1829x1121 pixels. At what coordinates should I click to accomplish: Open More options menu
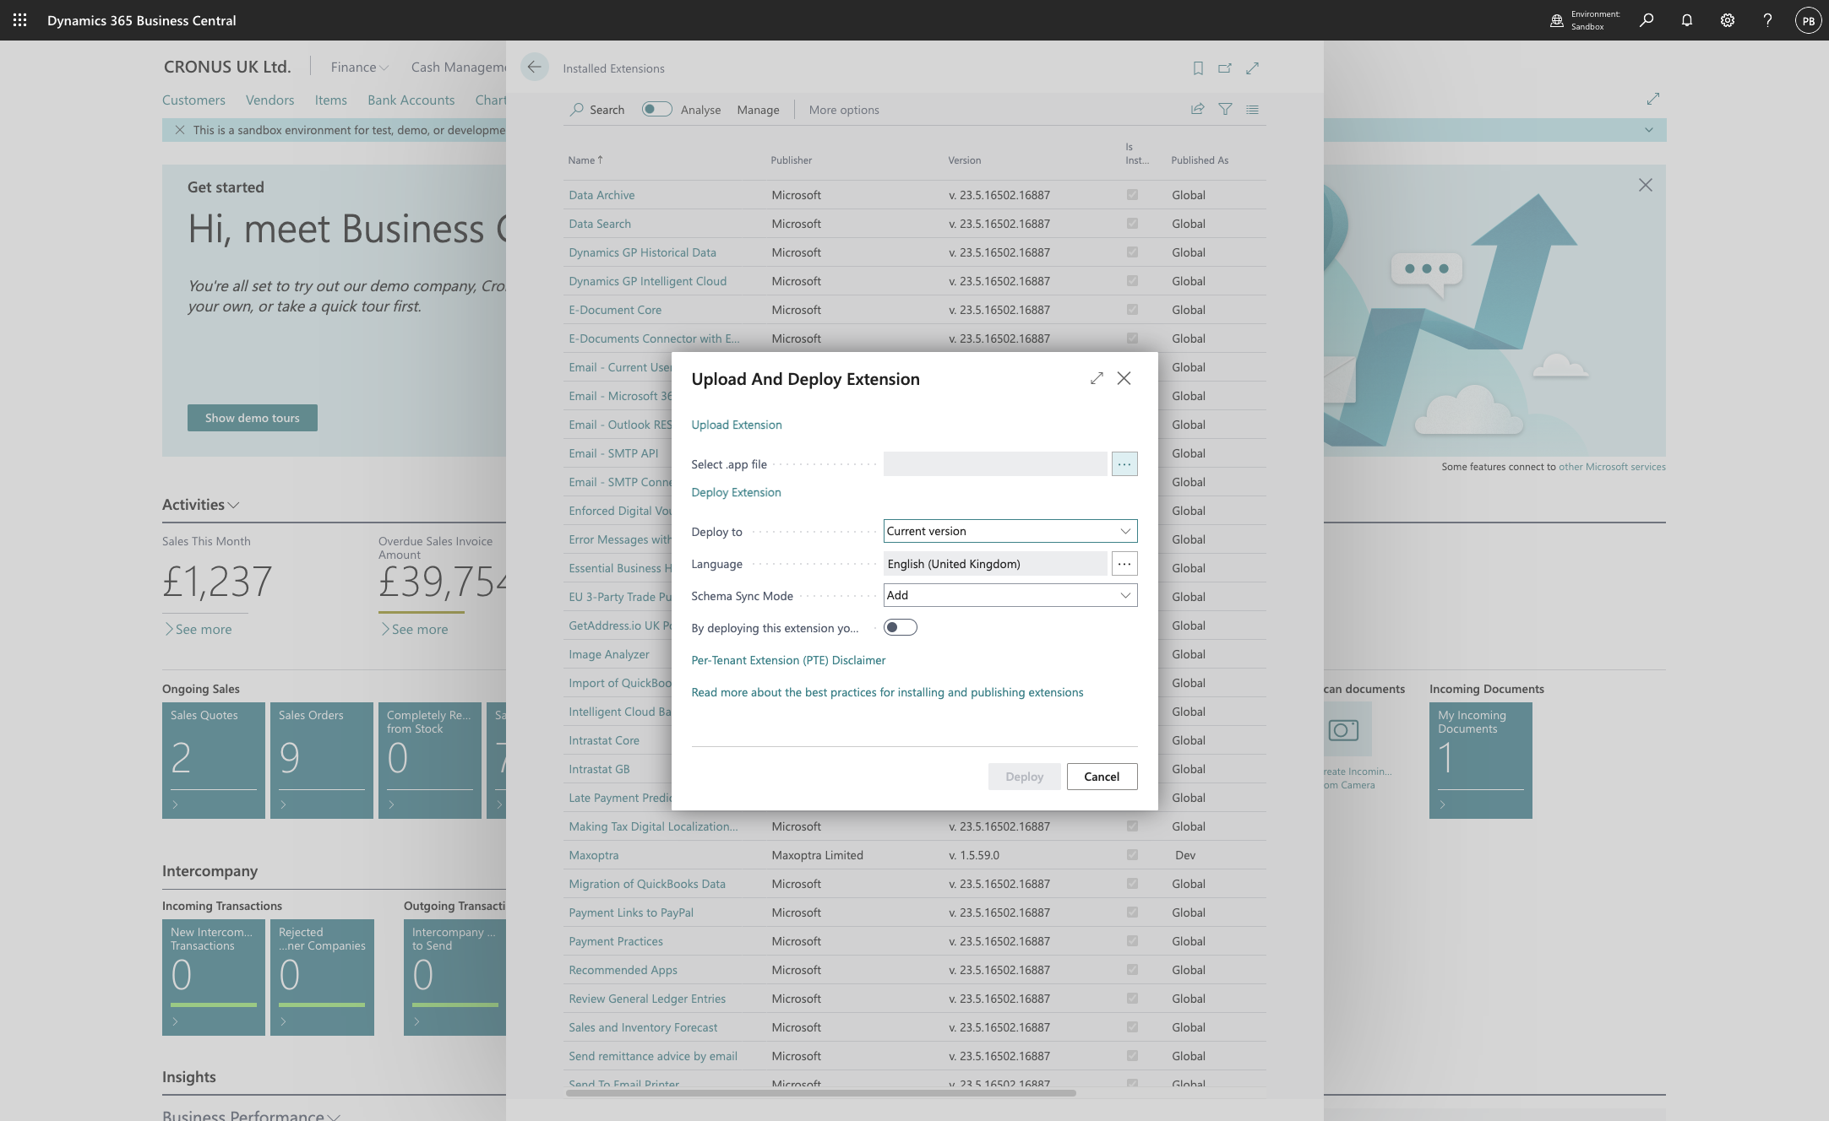pyautogui.click(x=843, y=110)
